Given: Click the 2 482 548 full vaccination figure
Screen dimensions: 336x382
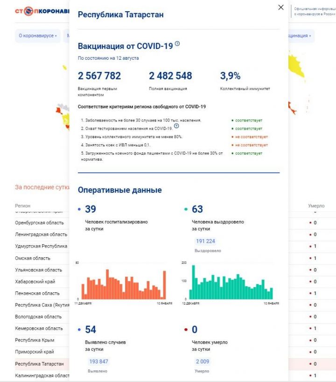Looking at the screenshot, I should tap(170, 76).
